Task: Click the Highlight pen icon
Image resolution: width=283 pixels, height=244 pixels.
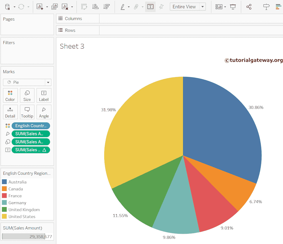Action: tap(123, 7)
